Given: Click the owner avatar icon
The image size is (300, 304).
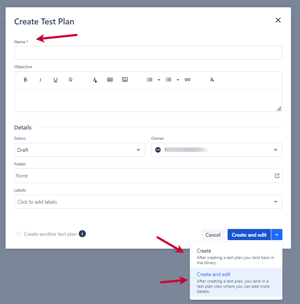Looking at the screenshot, I should tap(158, 150).
